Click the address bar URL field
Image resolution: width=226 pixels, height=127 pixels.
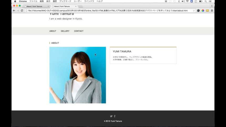pyautogui.click(x=110, y=11)
